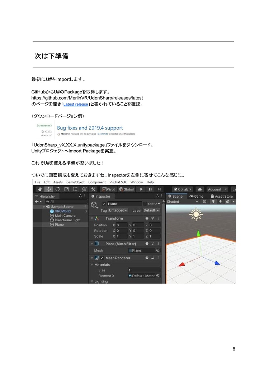Select the Rotate tool
The width and height of the screenshot is (260, 368).
point(58,189)
